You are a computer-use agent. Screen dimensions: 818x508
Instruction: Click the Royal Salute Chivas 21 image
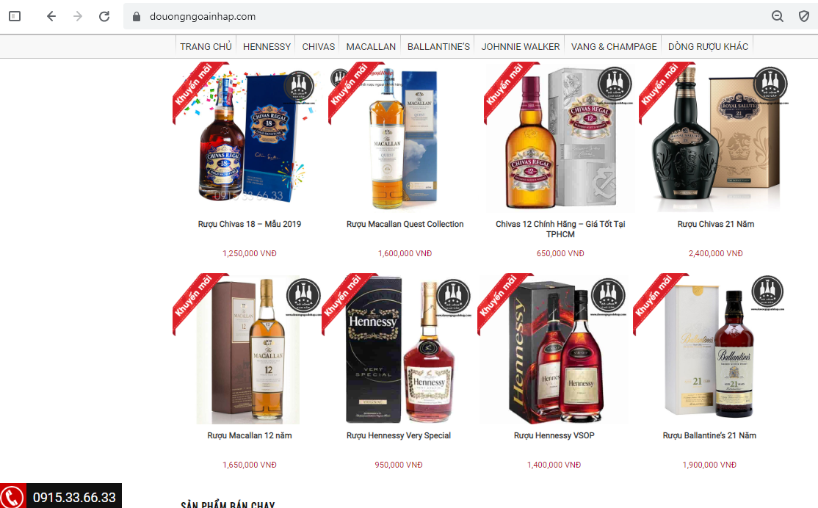pyautogui.click(x=715, y=138)
